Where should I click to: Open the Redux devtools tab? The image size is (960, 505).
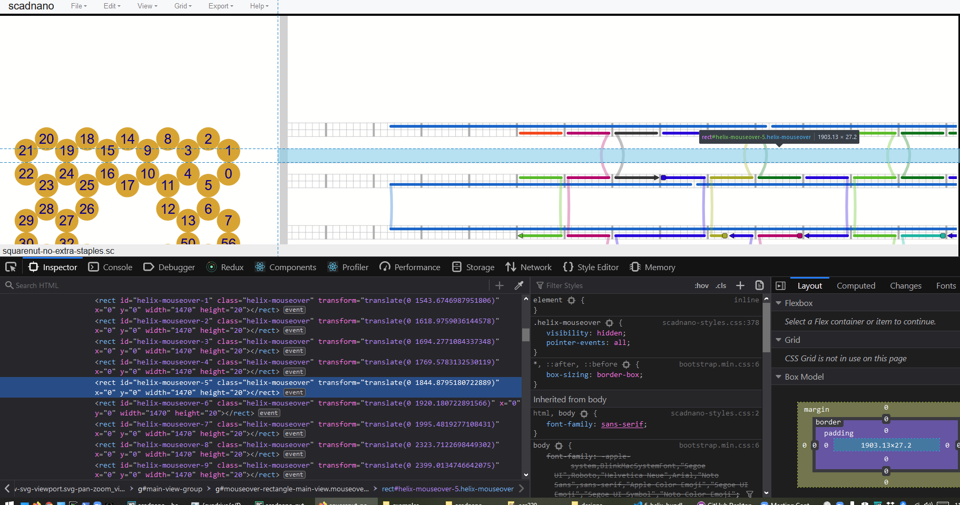point(226,267)
